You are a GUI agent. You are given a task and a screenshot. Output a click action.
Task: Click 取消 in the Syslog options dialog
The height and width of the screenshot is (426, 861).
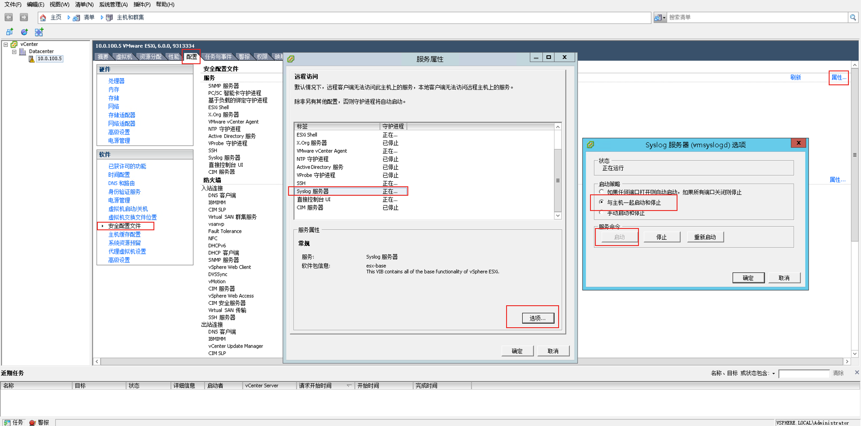(x=784, y=278)
